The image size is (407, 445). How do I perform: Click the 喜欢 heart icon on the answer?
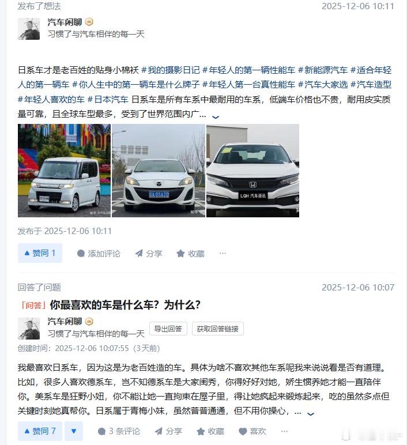click(243, 431)
